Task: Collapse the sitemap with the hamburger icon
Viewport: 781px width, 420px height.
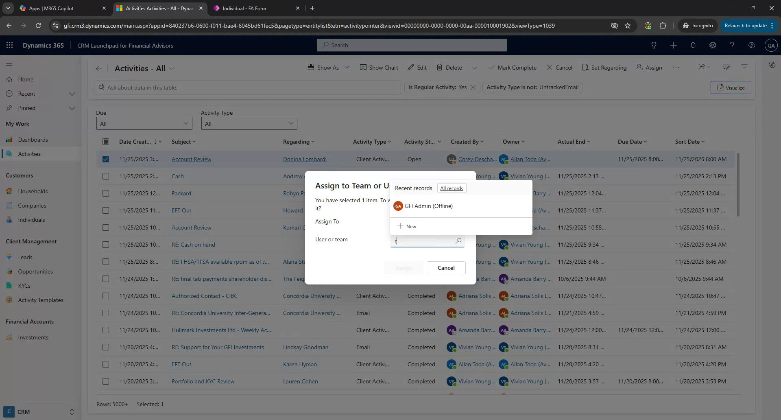Action: coord(9,64)
